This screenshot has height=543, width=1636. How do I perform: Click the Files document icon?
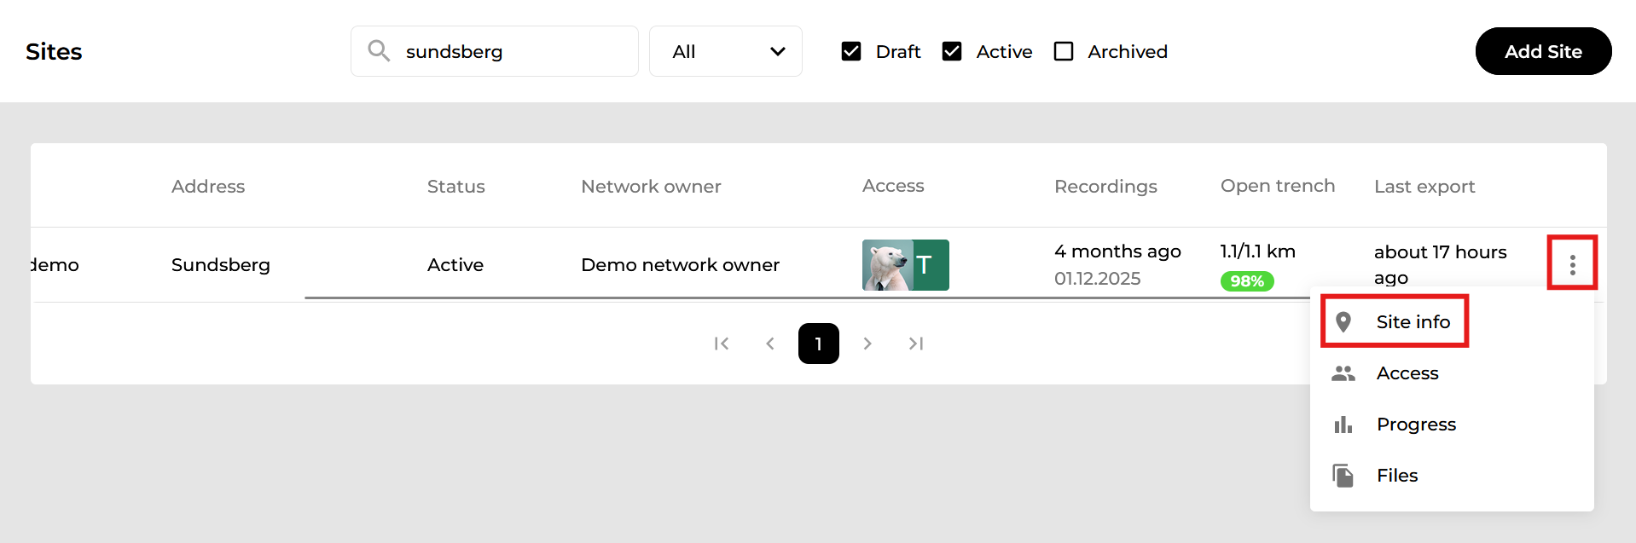(1343, 476)
